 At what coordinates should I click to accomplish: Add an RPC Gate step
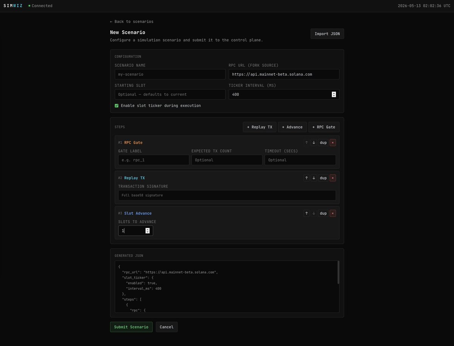pyautogui.click(x=324, y=127)
